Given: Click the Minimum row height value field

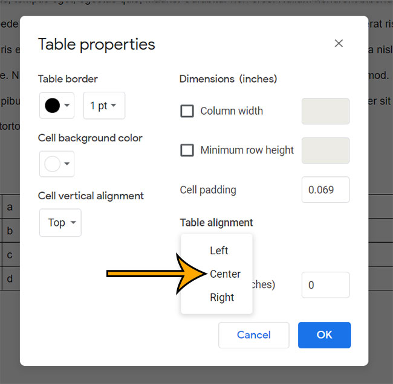Looking at the screenshot, I should click(x=325, y=150).
